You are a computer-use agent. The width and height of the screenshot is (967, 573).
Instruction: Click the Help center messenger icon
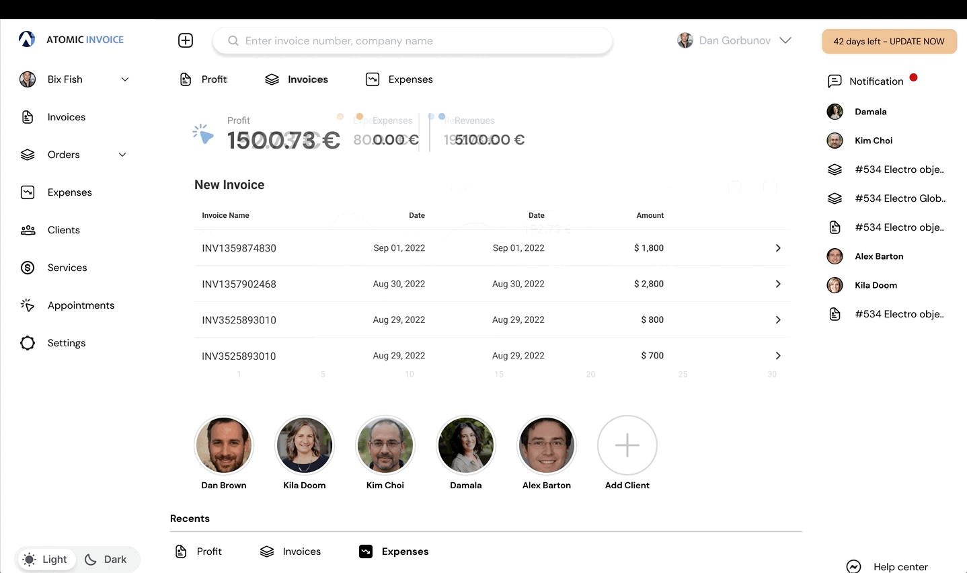point(853,566)
